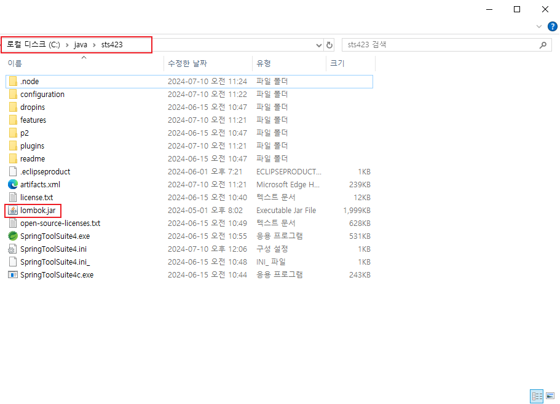Viewport: 560px width, 404px height.
Task: Click the open-source-licenses.txt document icon
Action: click(13, 223)
